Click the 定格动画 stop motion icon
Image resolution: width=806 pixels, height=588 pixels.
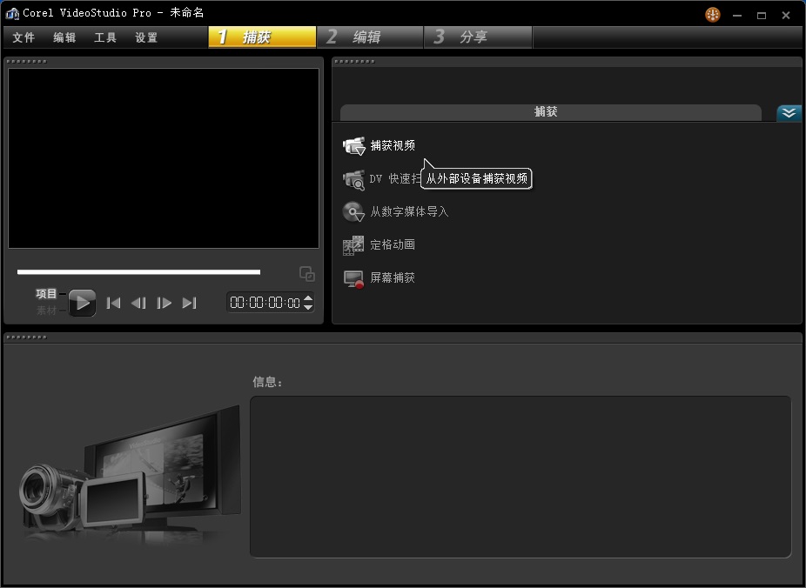(x=353, y=245)
